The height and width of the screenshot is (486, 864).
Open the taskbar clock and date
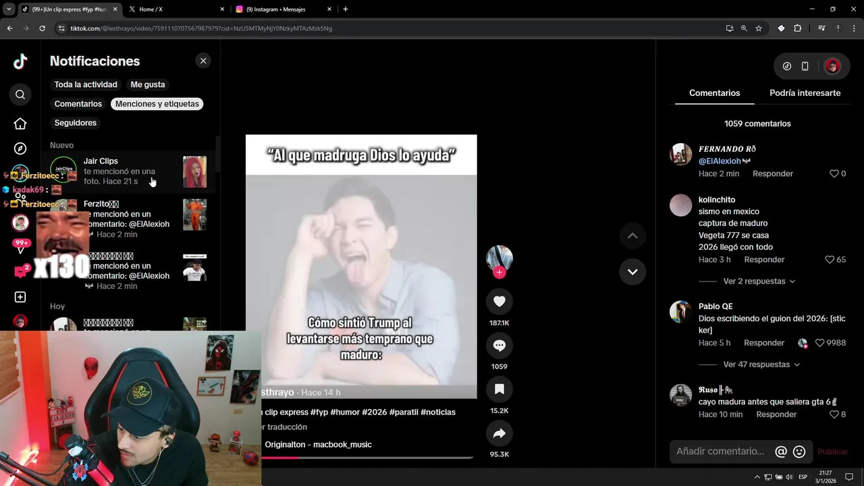(x=826, y=477)
